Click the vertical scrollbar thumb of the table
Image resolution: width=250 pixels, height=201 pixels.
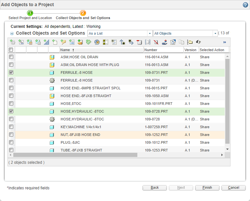click(x=227, y=101)
